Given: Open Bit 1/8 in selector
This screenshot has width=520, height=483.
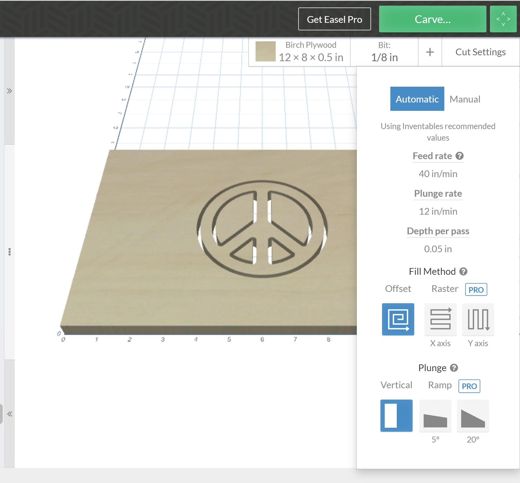Looking at the screenshot, I should (384, 52).
